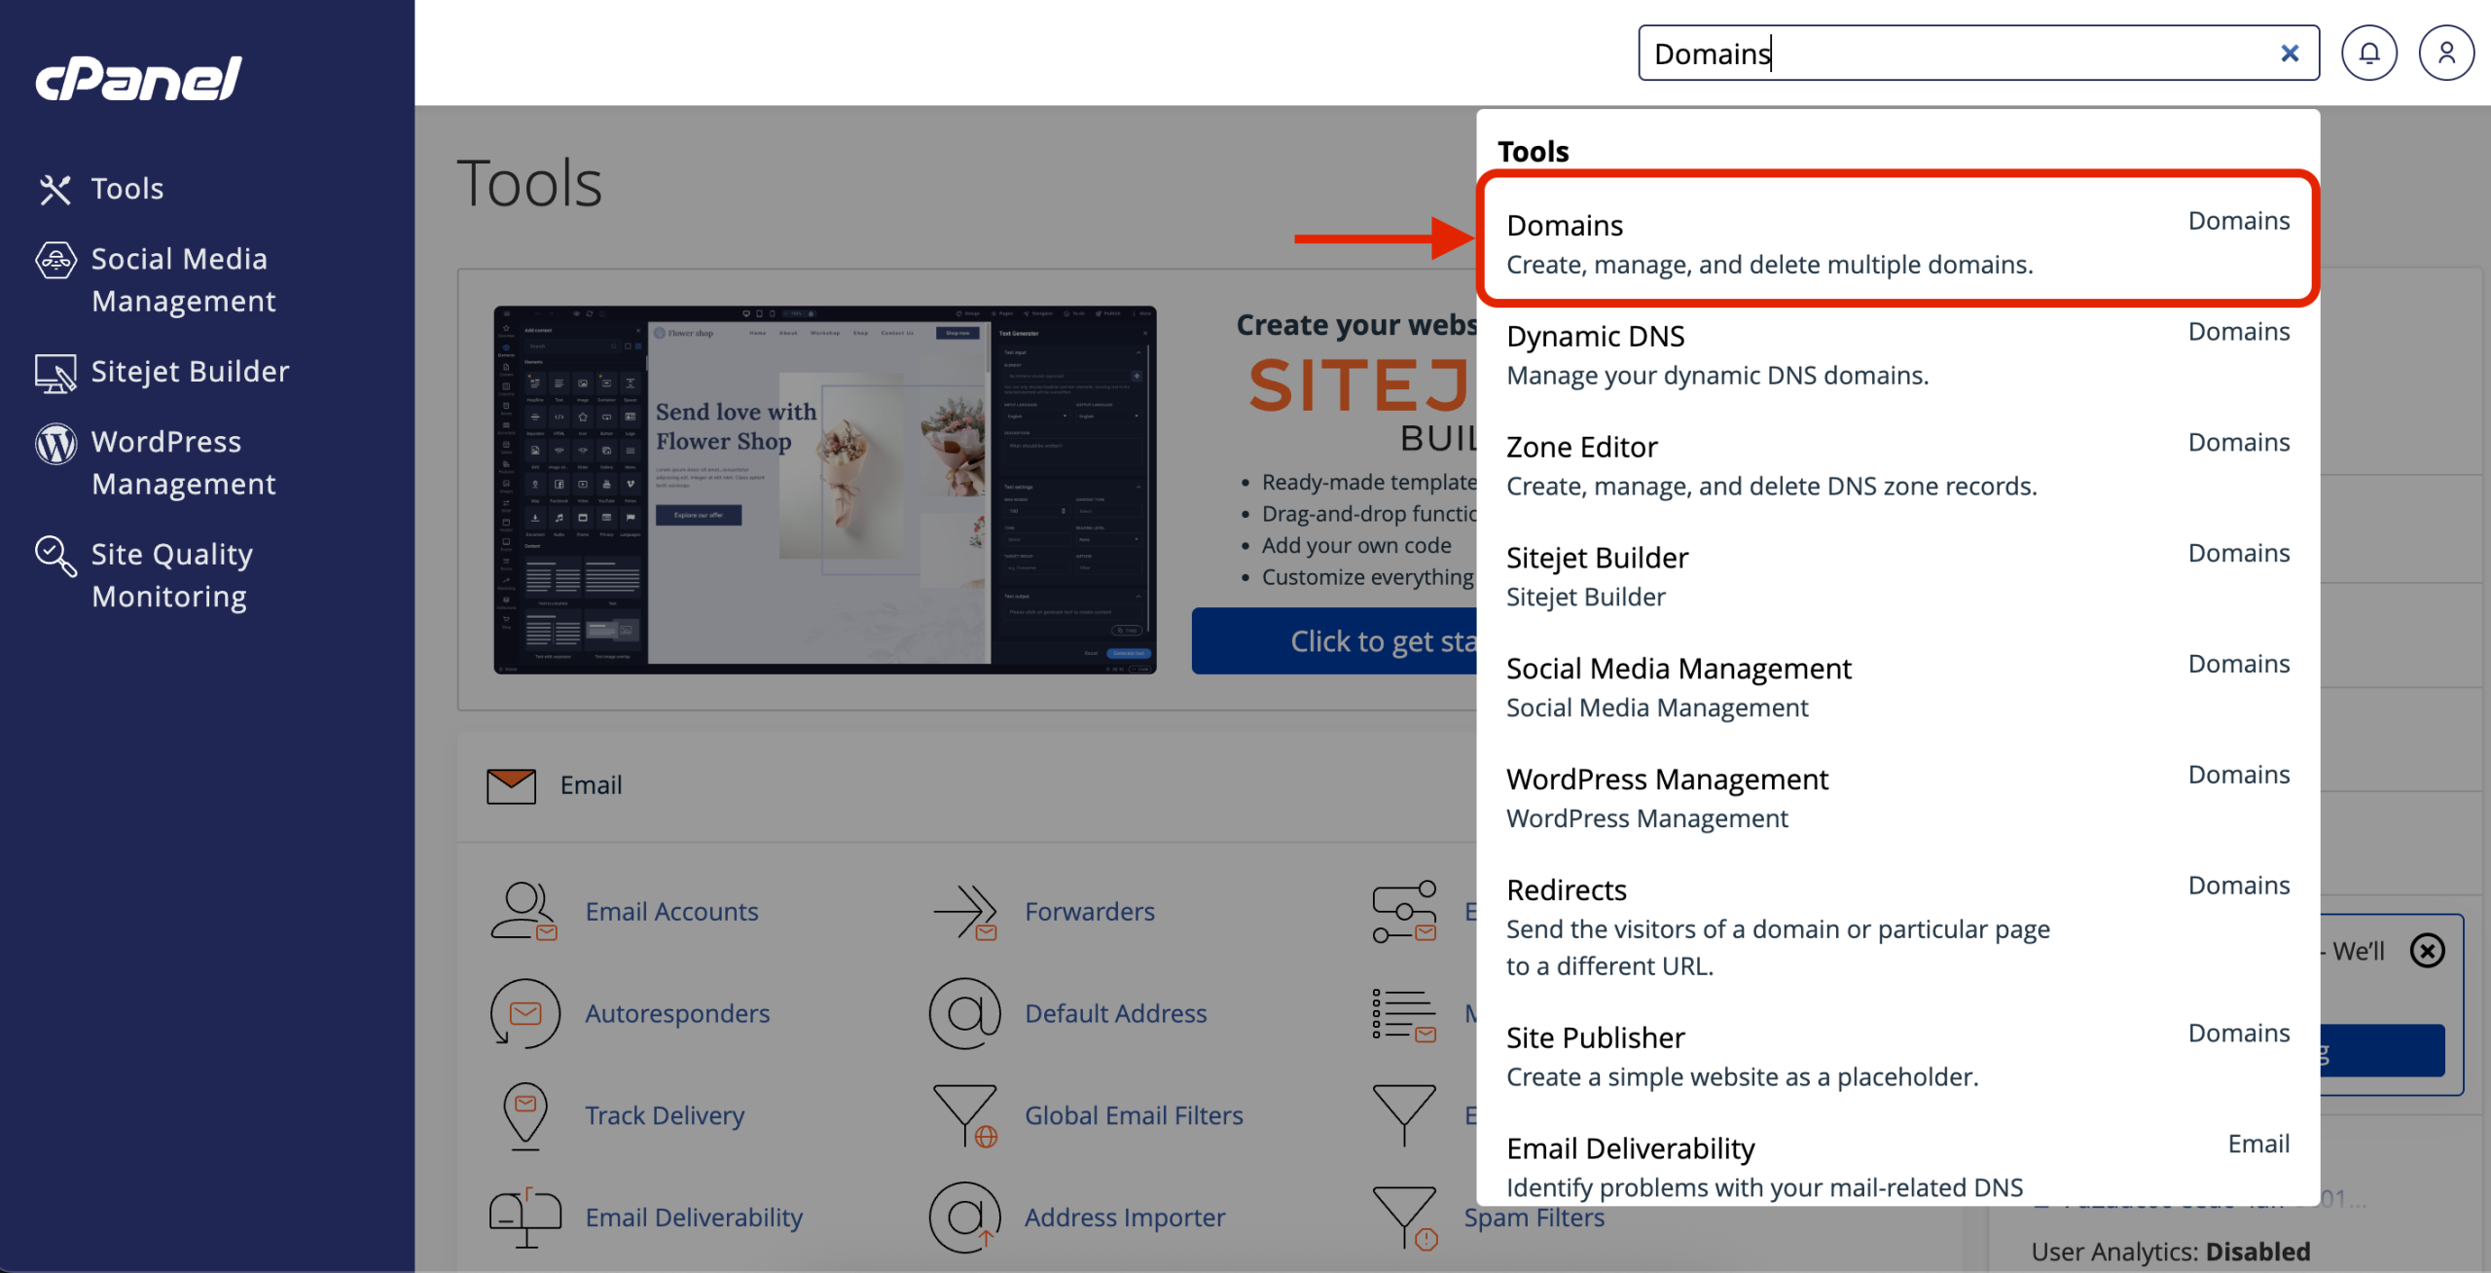The height and width of the screenshot is (1273, 2491).
Task: Click the Spam Filters funnel icon
Action: (1404, 1218)
